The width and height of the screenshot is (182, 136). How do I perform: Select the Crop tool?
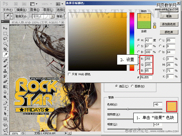click(x=5, y=49)
